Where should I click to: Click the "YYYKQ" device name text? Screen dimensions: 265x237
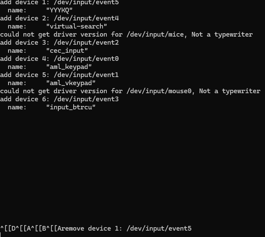click(59, 10)
